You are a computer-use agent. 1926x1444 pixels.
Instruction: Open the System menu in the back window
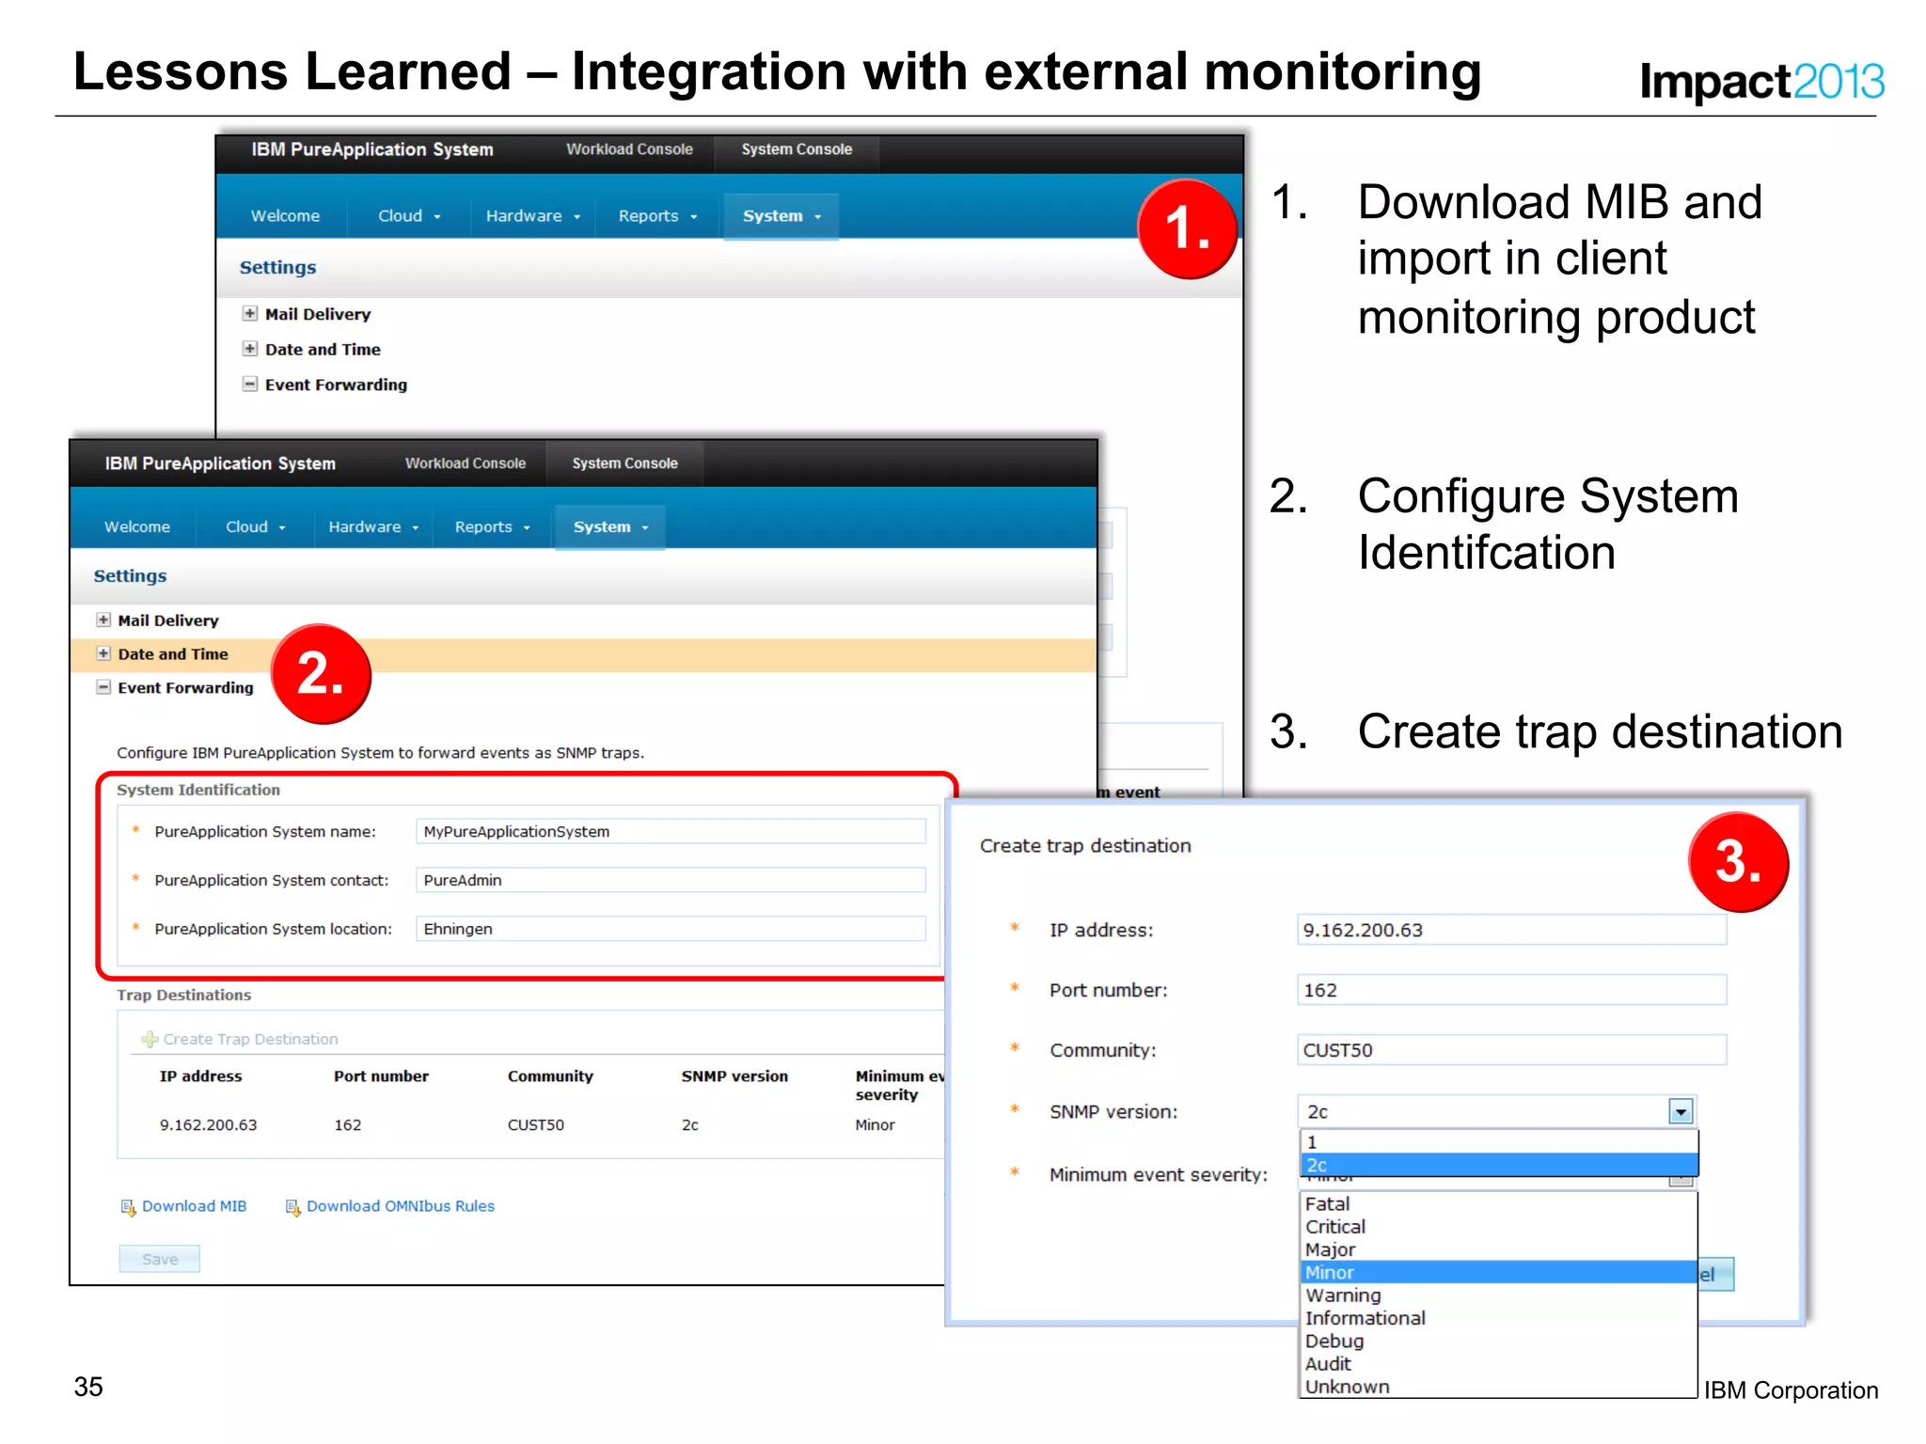[781, 216]
